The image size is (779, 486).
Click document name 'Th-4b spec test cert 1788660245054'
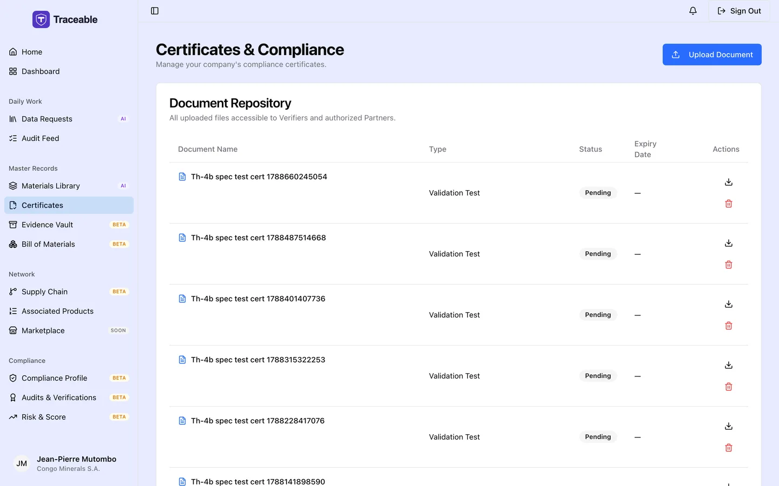[x=259, y=177]
